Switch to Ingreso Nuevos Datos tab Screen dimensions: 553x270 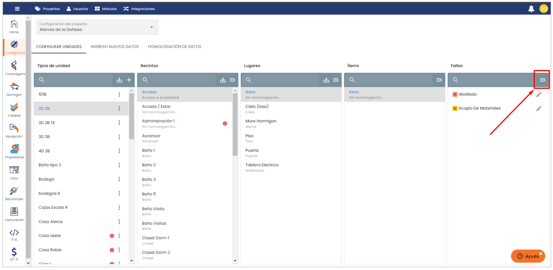pyautogui.click(x=114, y=47)
